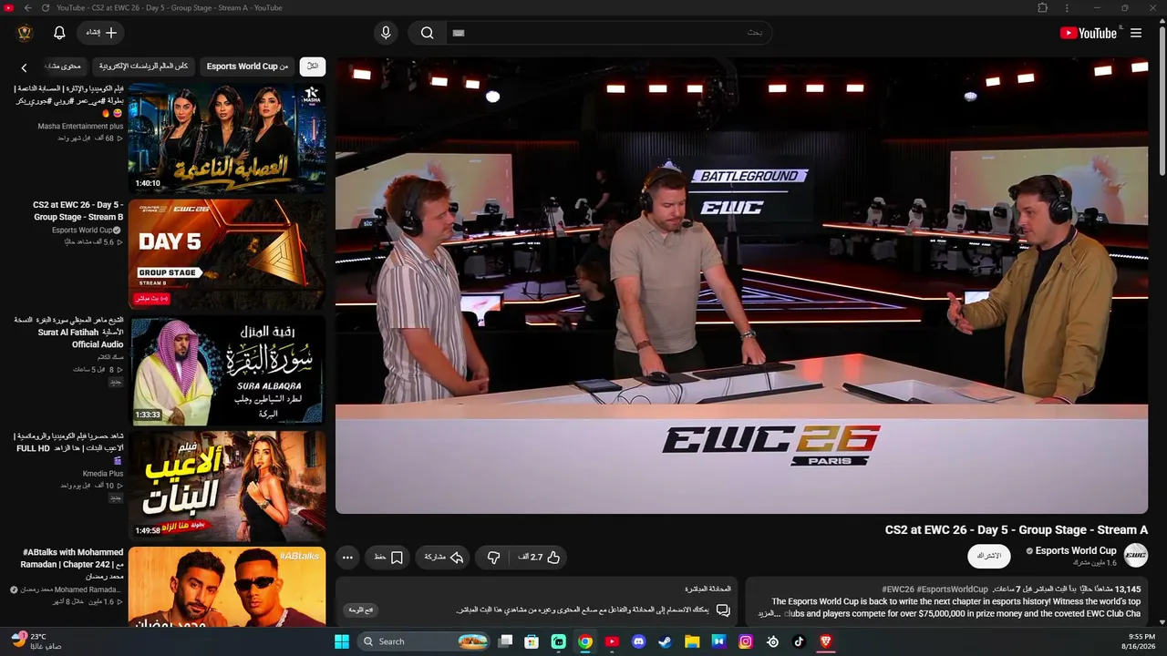The height and width of the screenshot is (656, 1167).
Task: Open the live chat panel button
Action: click(360, 610)
